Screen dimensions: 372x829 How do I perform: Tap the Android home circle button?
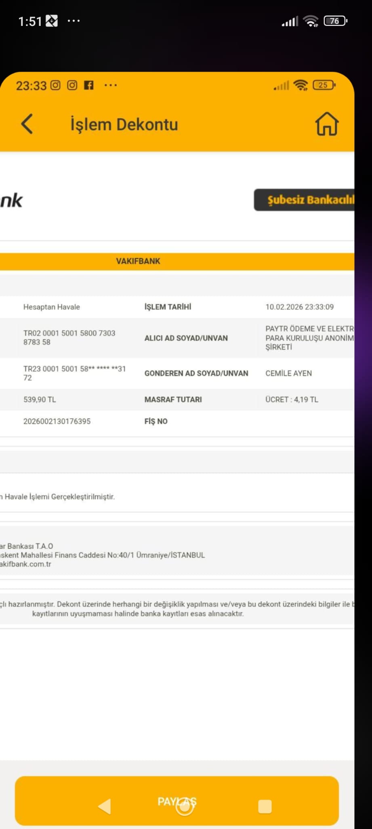click(185, 806)
